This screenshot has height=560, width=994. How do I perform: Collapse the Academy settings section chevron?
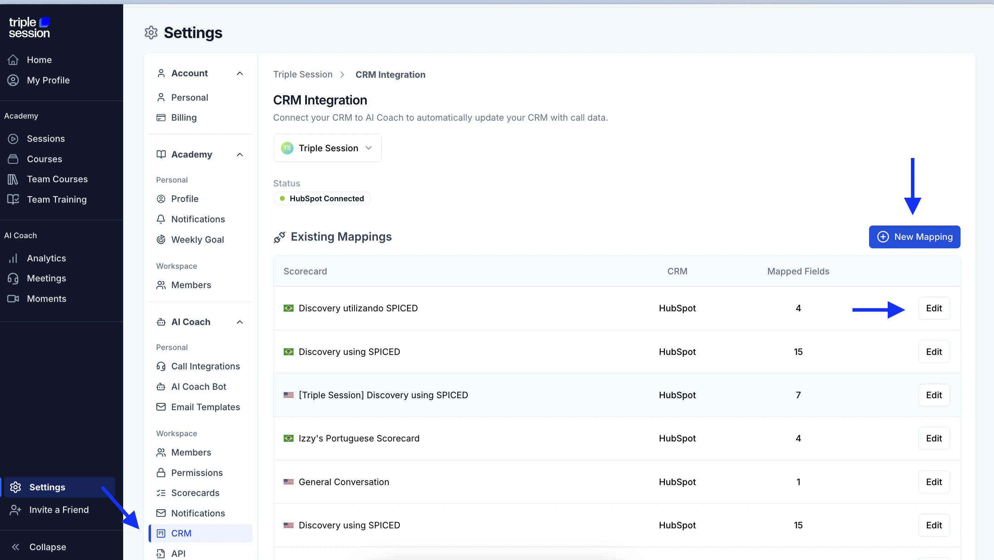click(x=240, y=155)
